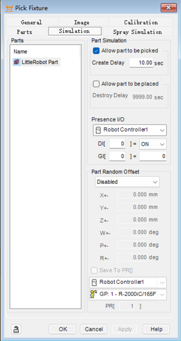Open the Spray Simulation tab
Viewport: 181px width, 341px height.
138,32
